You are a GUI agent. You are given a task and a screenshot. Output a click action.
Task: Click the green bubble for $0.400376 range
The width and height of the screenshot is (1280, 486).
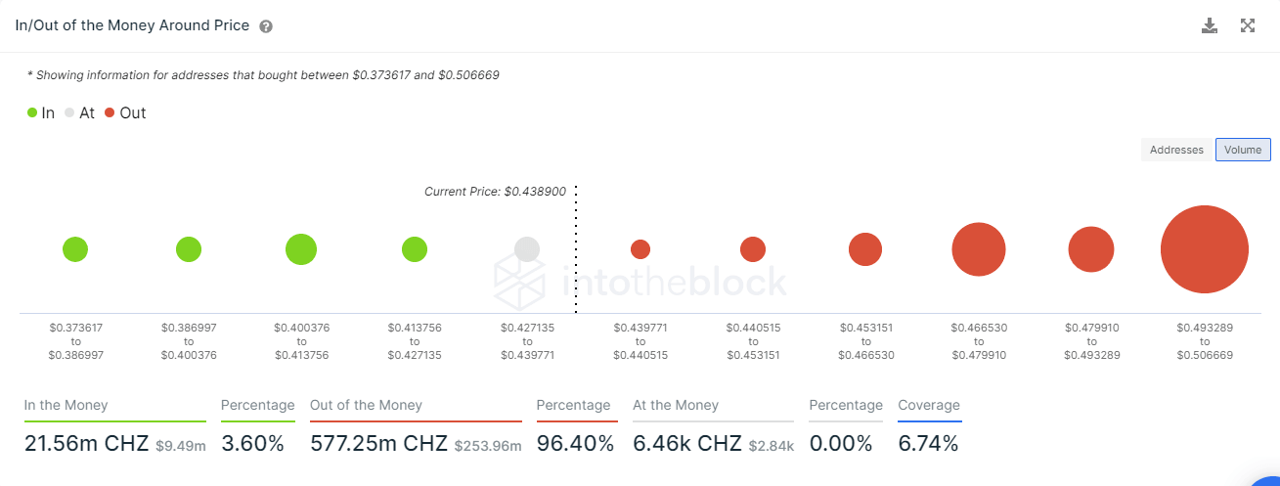pos(301,249)
